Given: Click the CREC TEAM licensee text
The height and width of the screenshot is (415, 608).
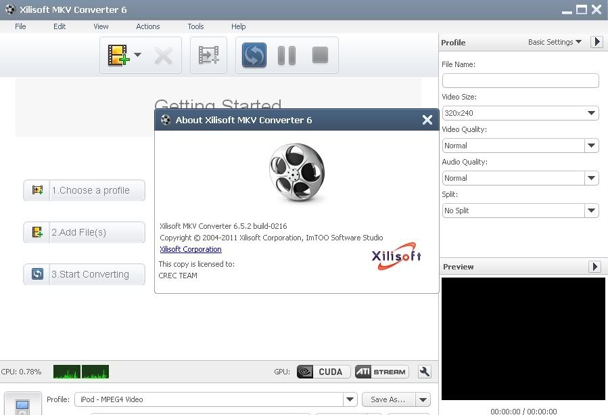Looking at the screenshot, I should [x=178, y=276].
